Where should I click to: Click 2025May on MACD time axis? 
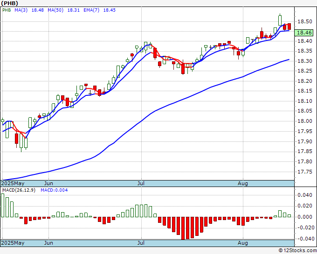tap(13, 243)
